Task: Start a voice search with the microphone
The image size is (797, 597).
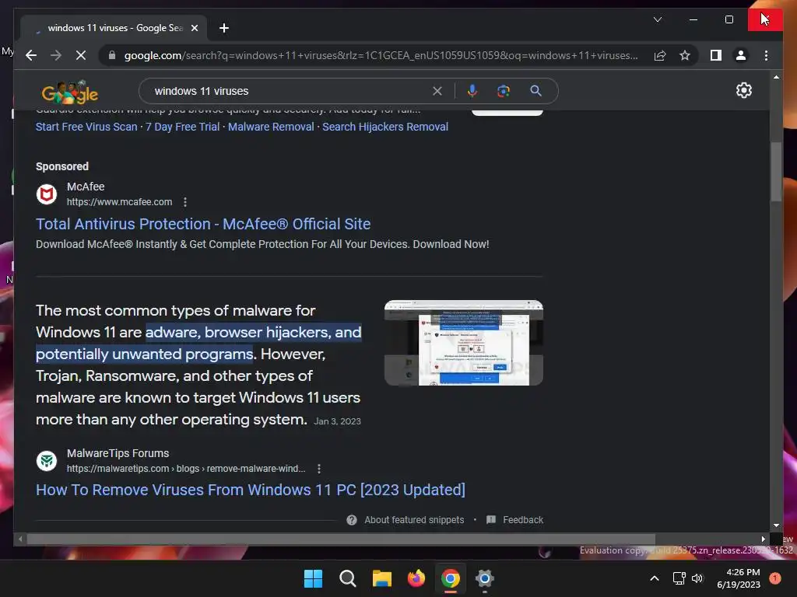Action: coord(472,91)
